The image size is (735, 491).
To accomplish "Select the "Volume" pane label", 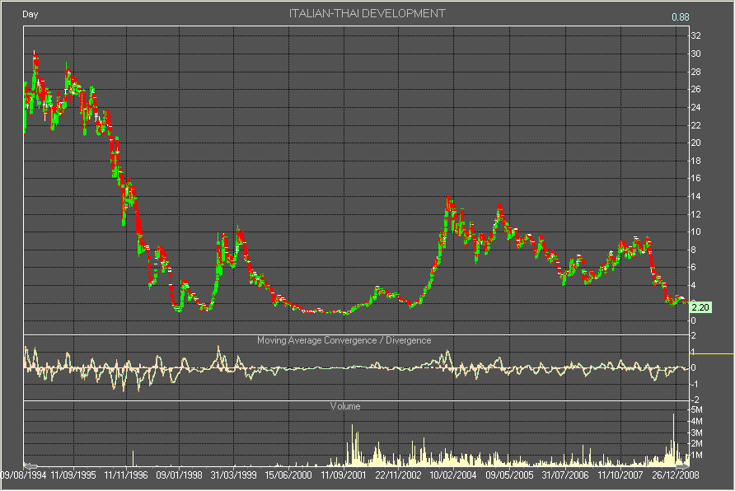I will [345, 406].
